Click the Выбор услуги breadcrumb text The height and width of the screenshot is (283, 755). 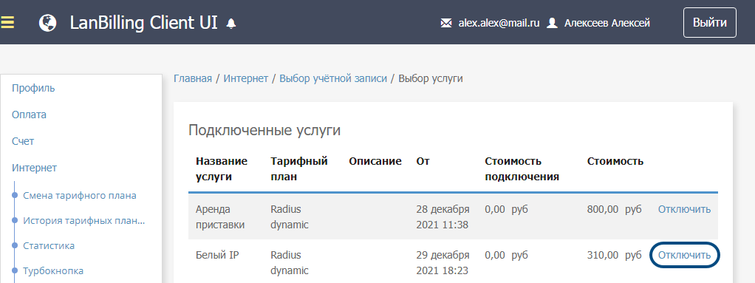(431, 78)
